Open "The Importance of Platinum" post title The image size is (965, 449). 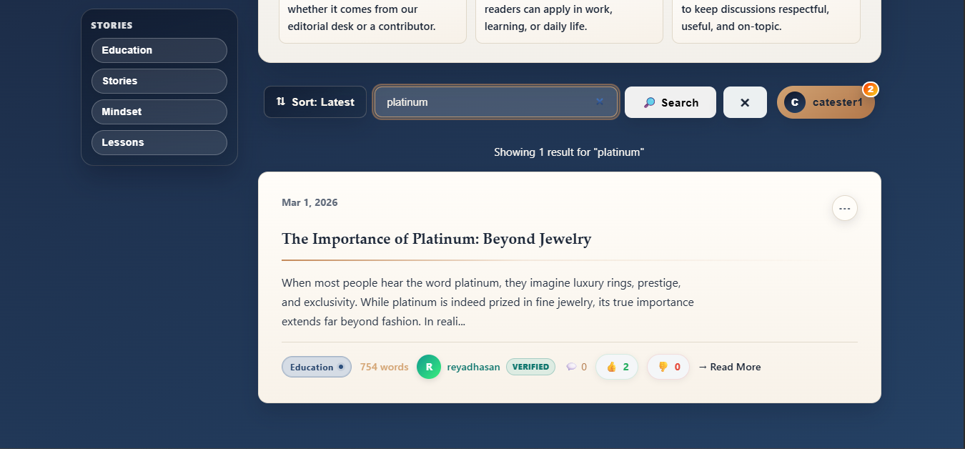click(x=436, y=239)
